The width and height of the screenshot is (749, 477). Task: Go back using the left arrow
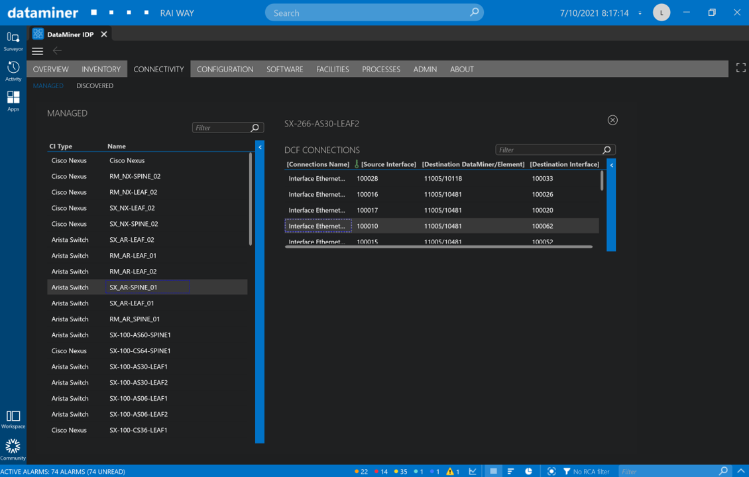pos(57,50)
